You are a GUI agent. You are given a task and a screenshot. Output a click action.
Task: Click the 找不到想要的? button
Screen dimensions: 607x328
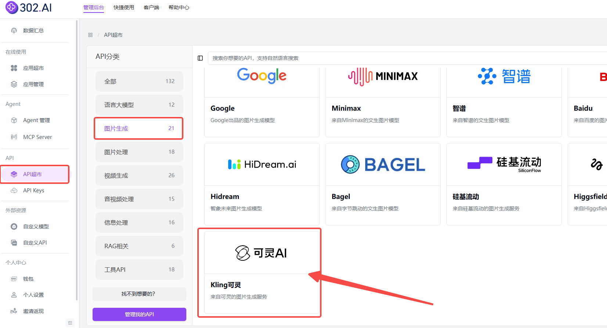139,294
